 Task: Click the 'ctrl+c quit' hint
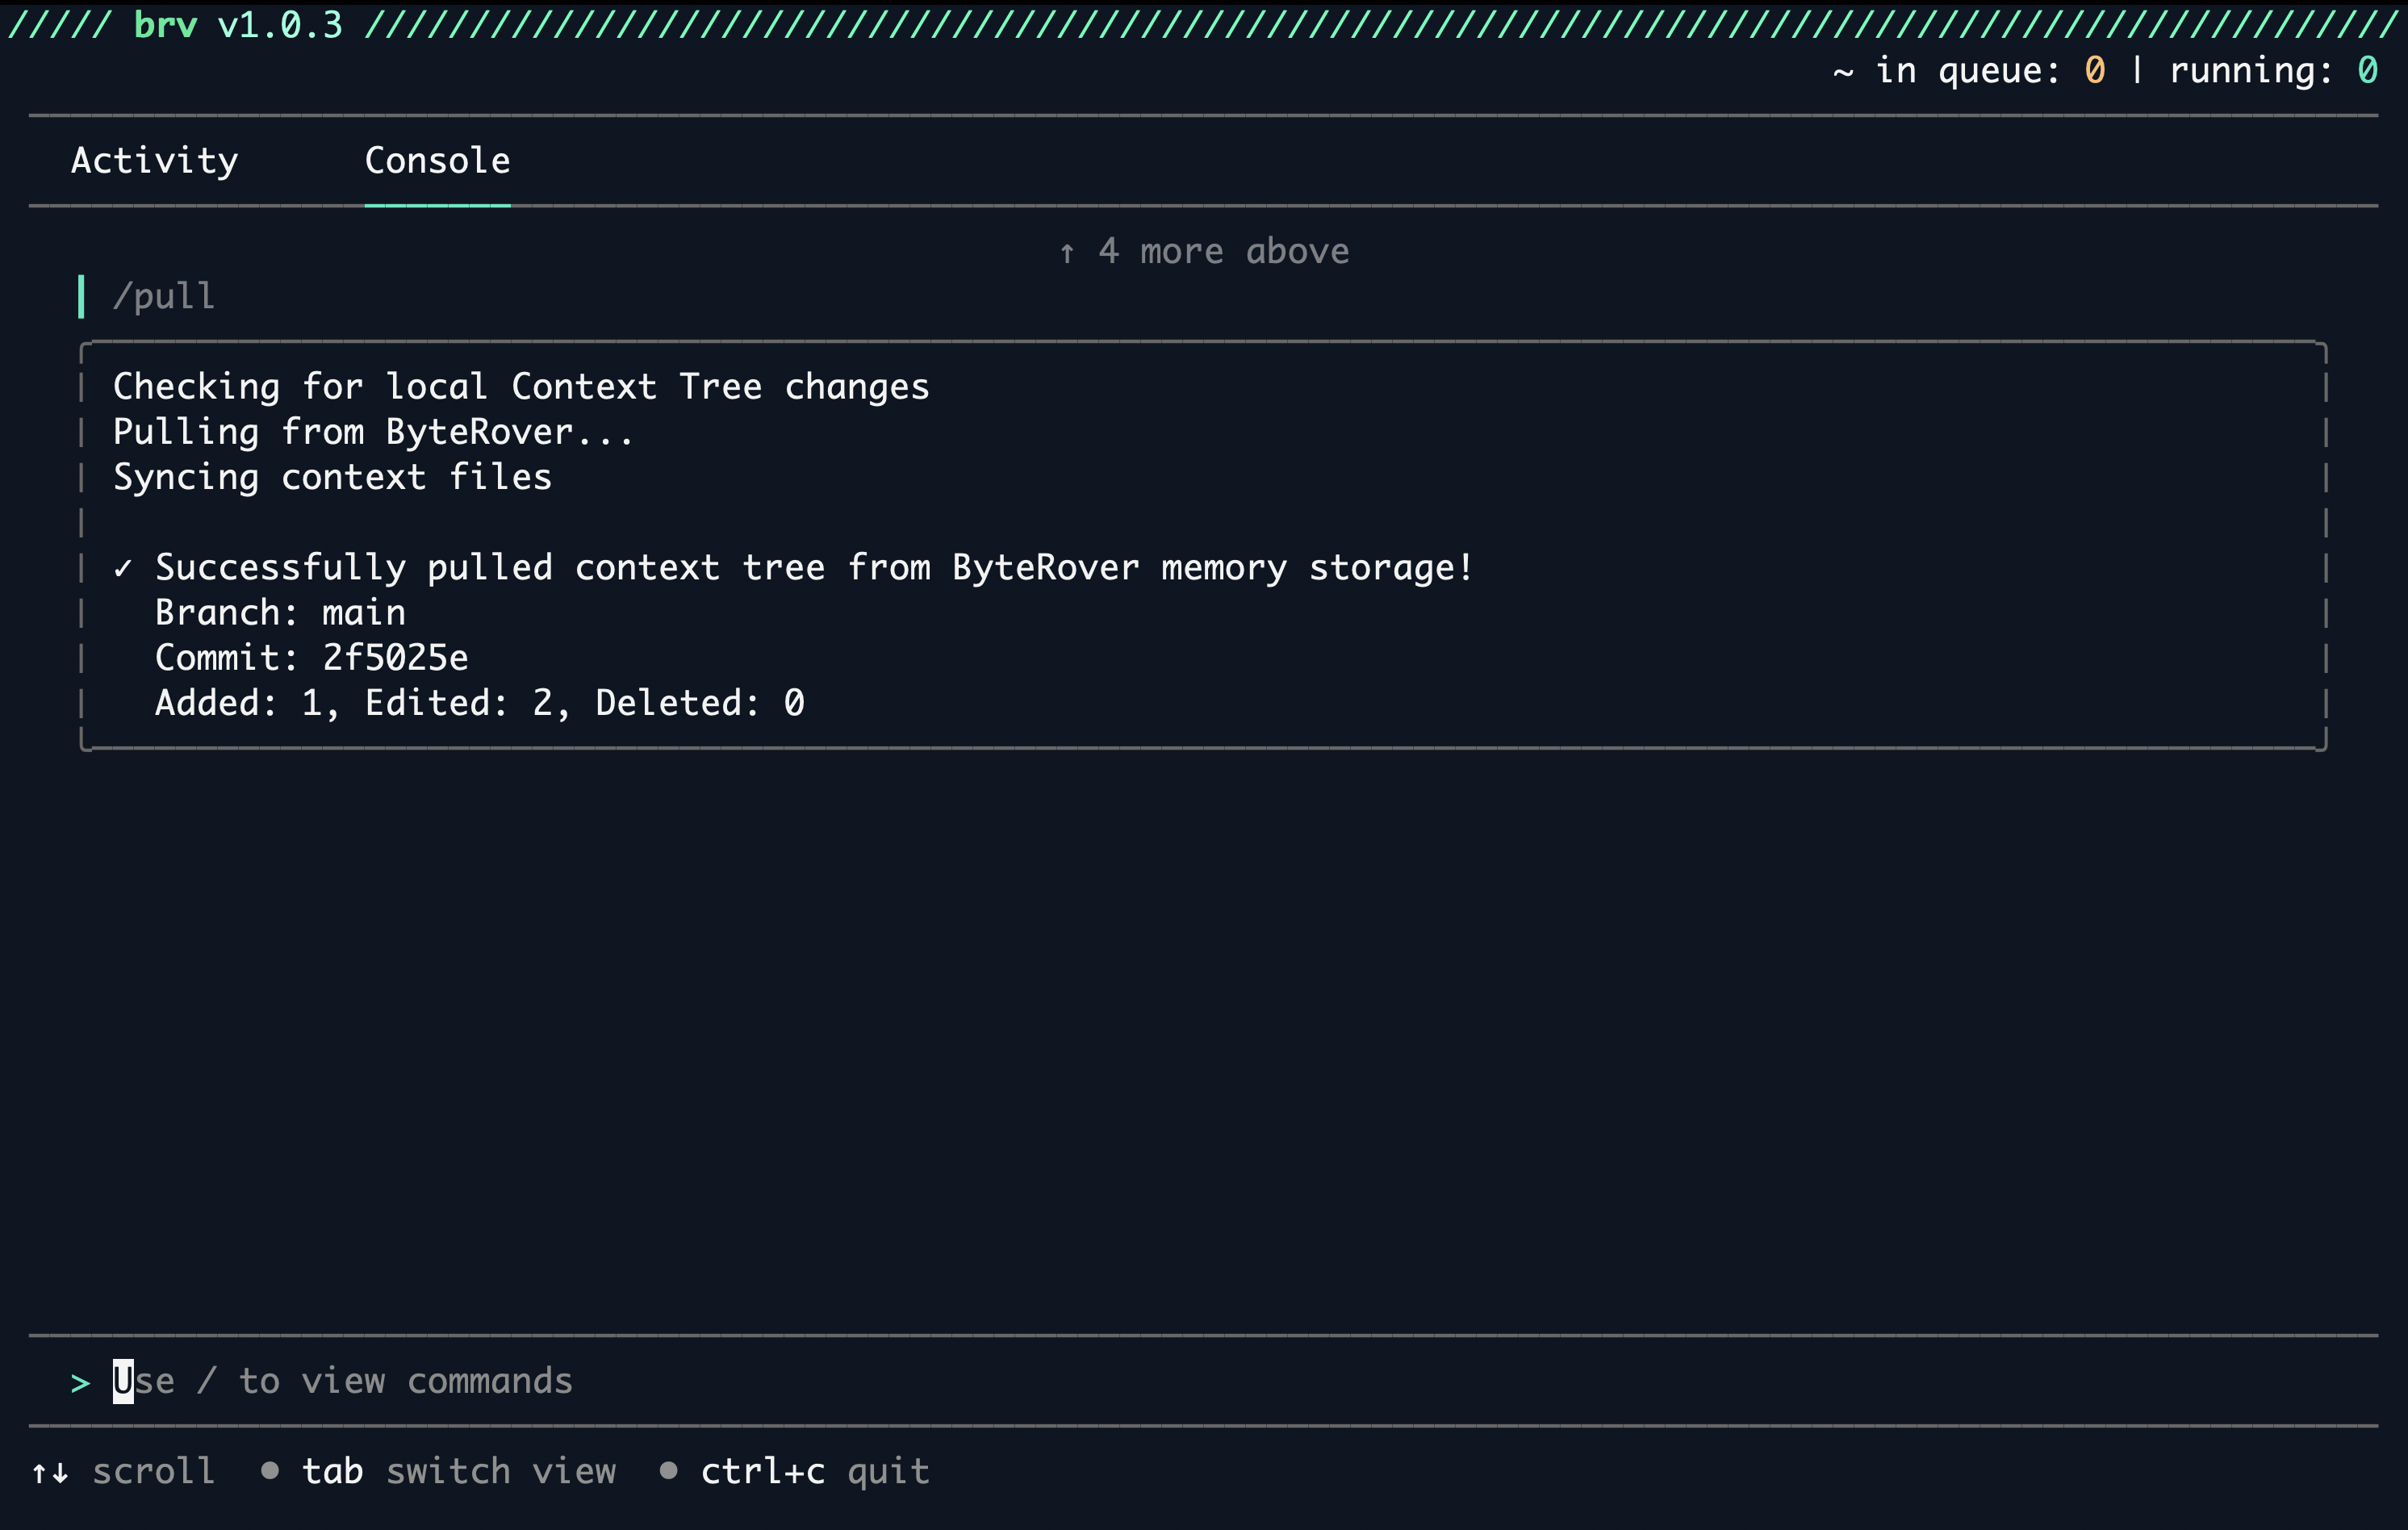(814, 1471)
